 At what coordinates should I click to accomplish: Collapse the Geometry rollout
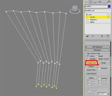point(97,50)
